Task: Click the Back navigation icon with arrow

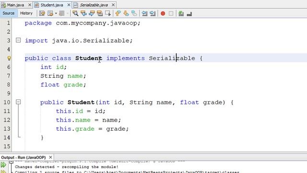Action: (x=50, y=13)
